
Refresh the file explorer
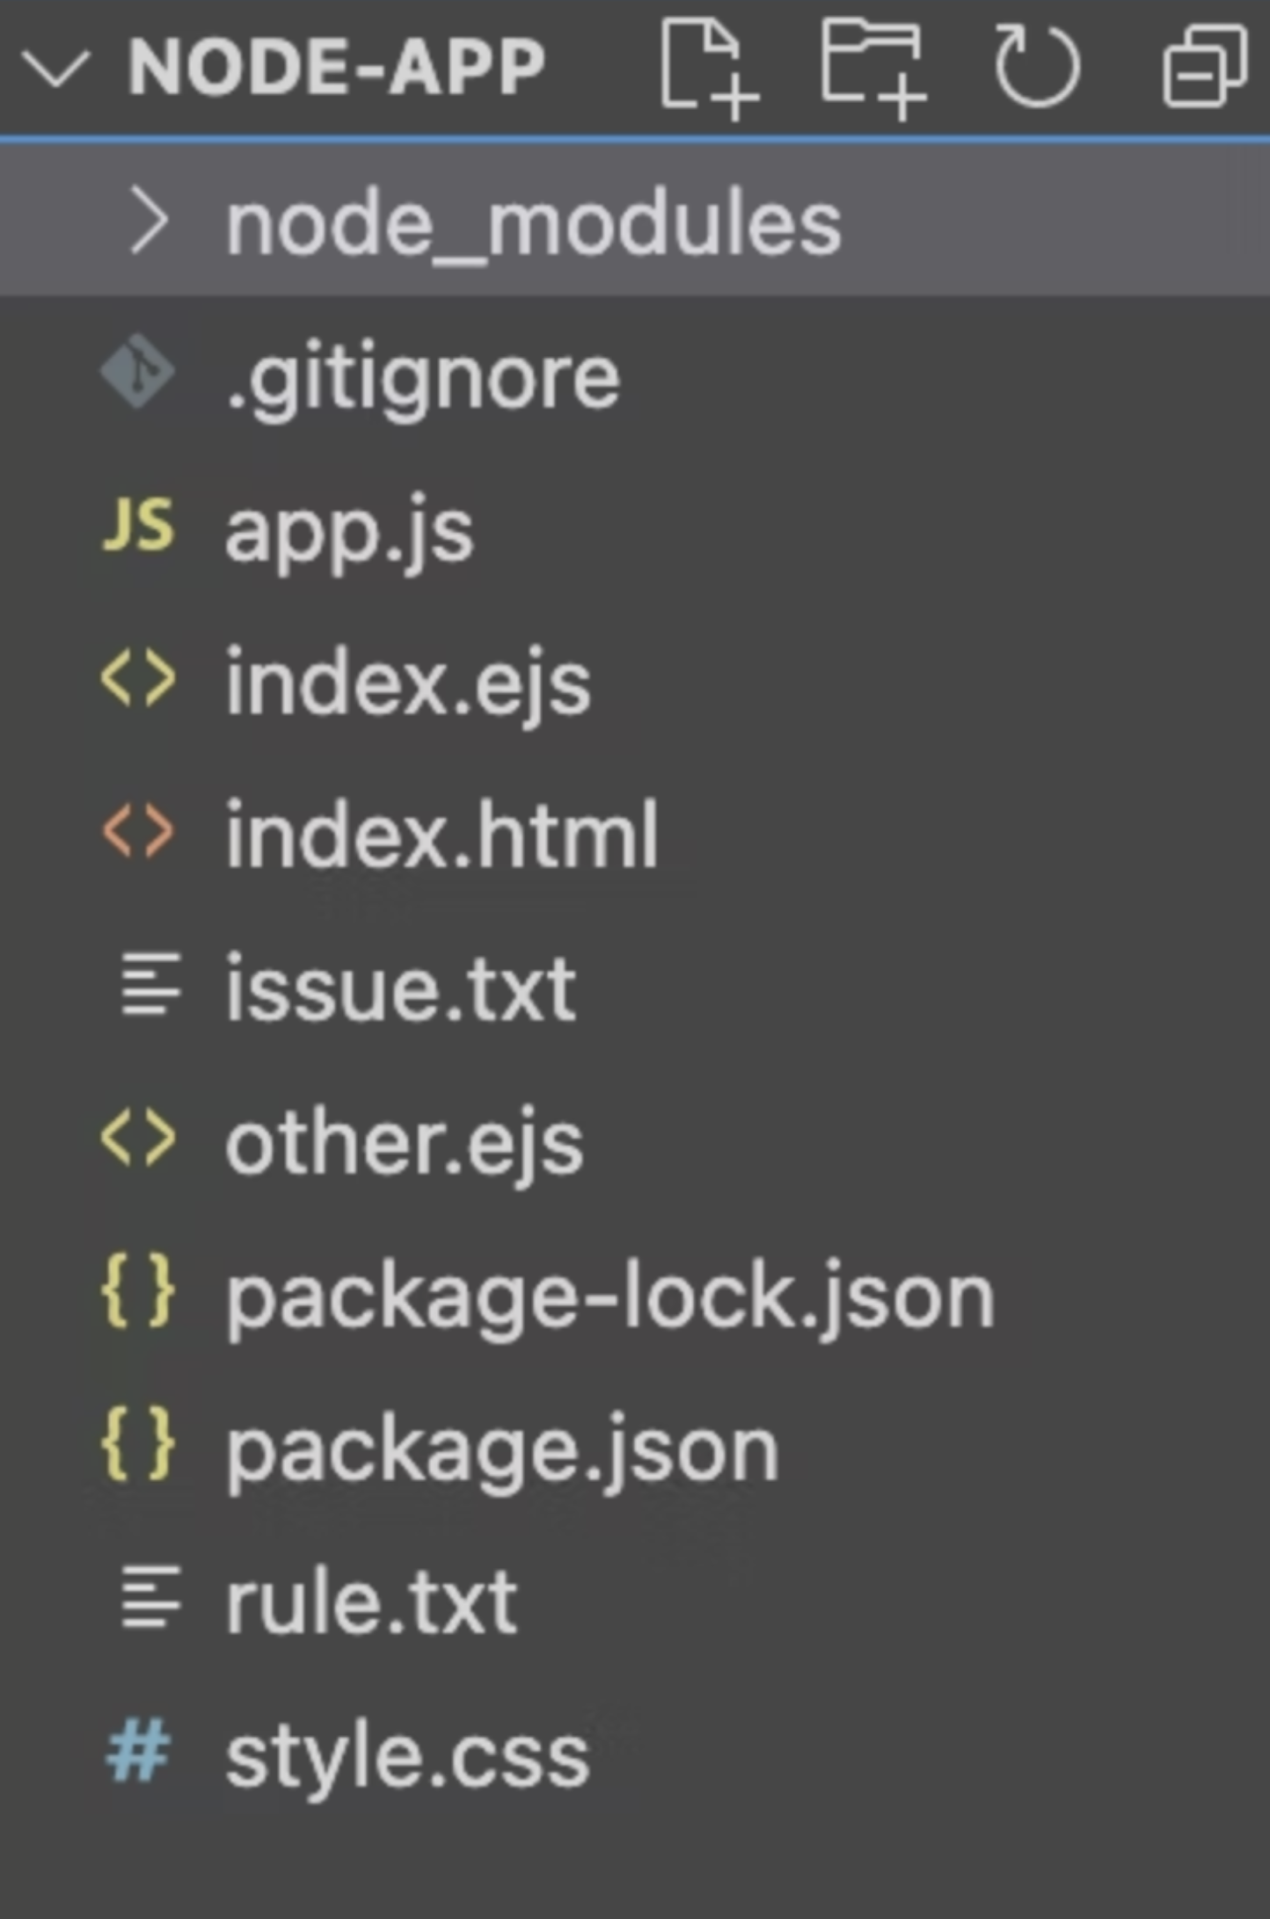pos(1037,67)
